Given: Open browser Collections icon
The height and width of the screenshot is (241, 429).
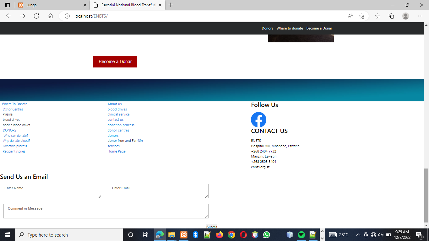Looking at the screenshot, I should [x=391, y=16].
